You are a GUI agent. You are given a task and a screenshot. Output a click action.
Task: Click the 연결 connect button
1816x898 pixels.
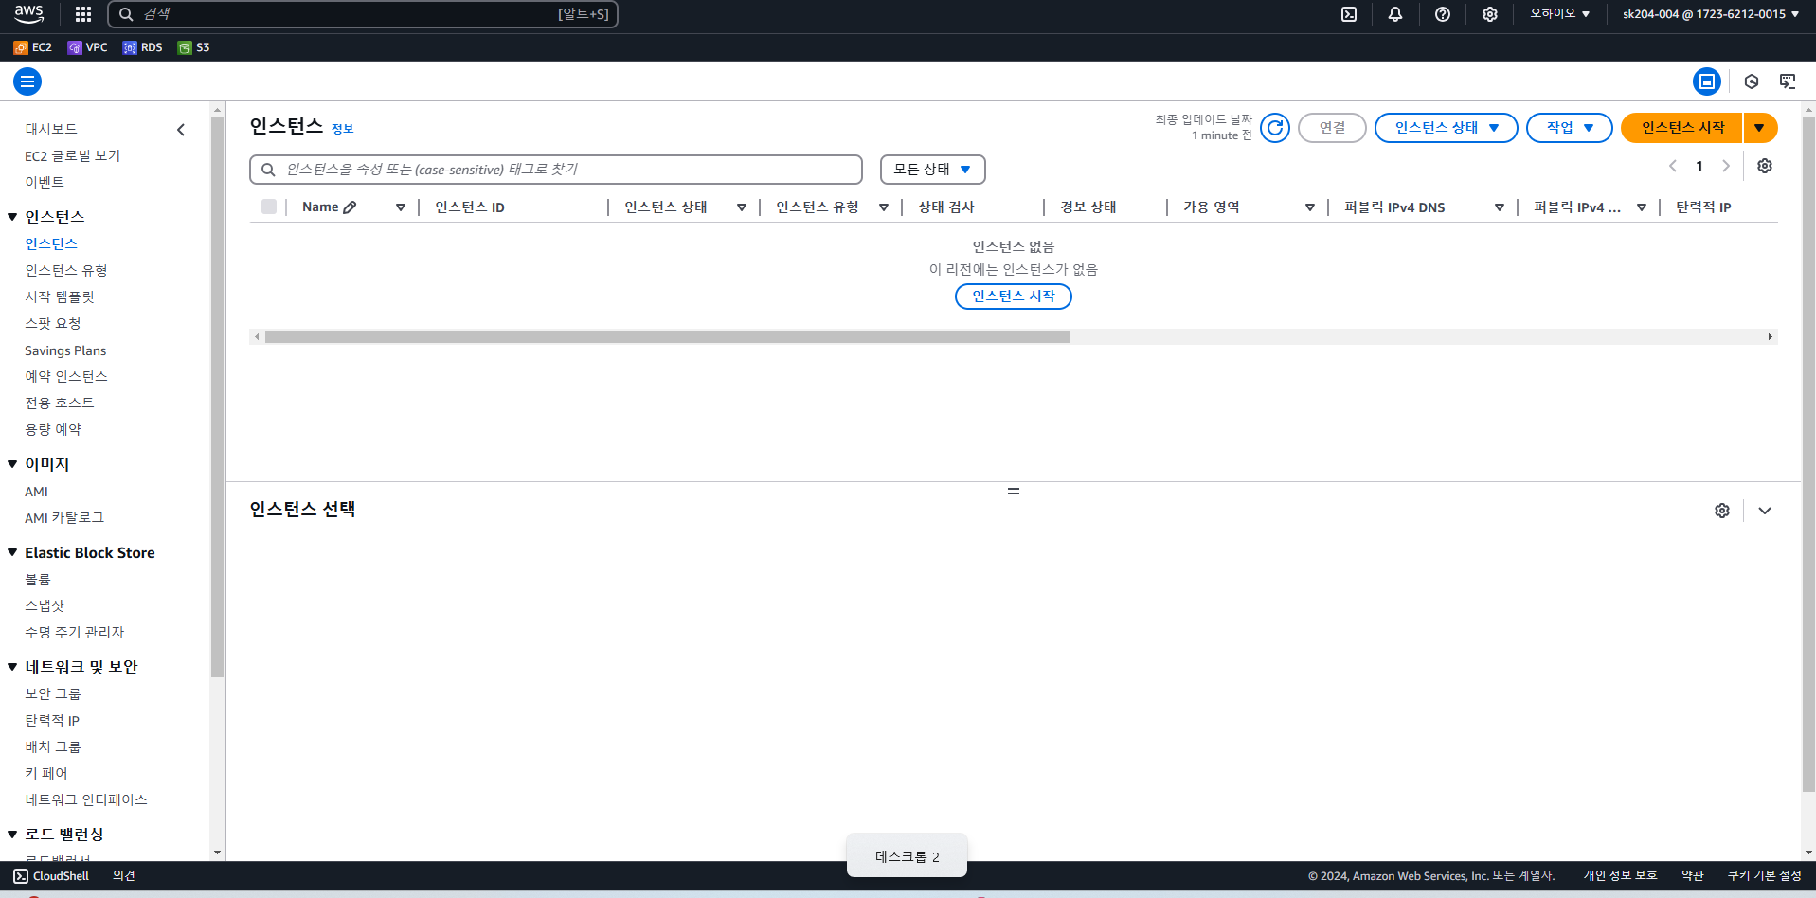[x=1332, y=128]
